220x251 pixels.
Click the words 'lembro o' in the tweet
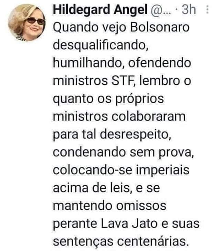pyautogui.click(x=165, y=81)
